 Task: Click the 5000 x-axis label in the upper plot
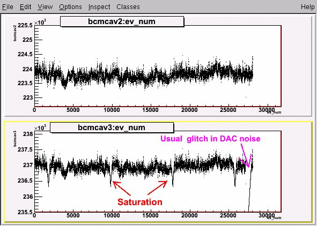pyautogui.click(x=73, y=110)
